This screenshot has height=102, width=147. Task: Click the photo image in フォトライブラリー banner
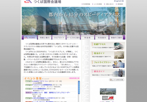(x=118, y=64)
